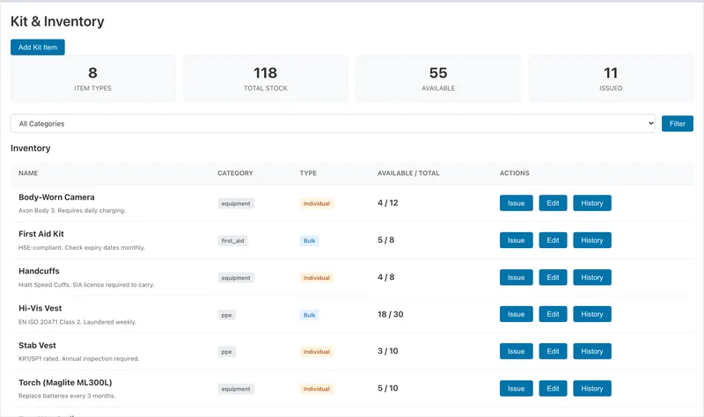Image resolution: width=704 pixels, height=417 pixels.
Task: Click the Bulk badge on Hi-Vis Vest
Action: click(x=310, y=315)
